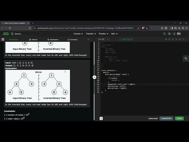Click the 'Constraints:' heading text
The image size is (189, 142).
pos(10,111)
